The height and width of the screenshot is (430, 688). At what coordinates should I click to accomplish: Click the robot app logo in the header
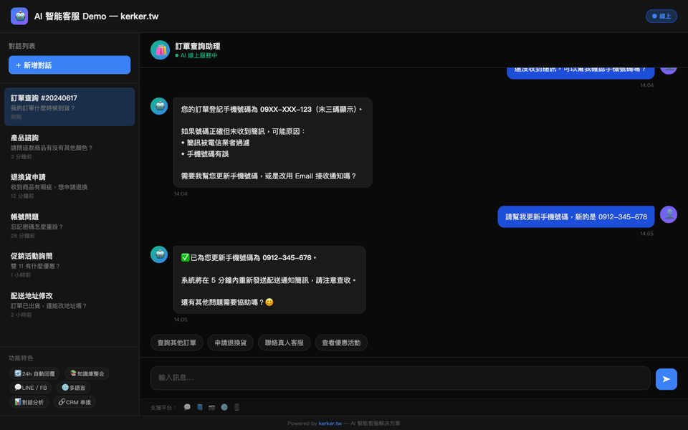[19, 16]
